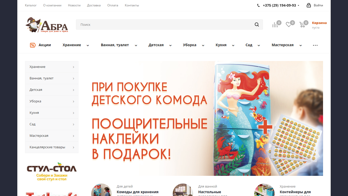Expand the Мастерская top menu chevron

tap(301, 45)
